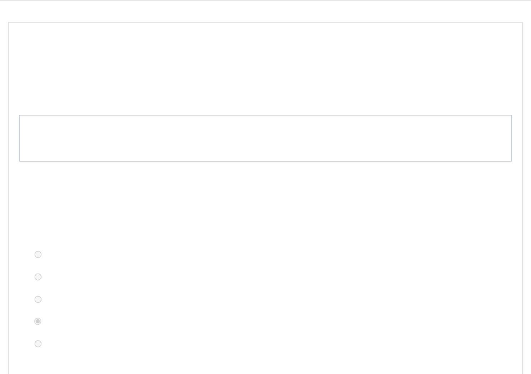Click inside the empty bordered text box
Screen dimensions: 531x374
click(x=265, y=138)
